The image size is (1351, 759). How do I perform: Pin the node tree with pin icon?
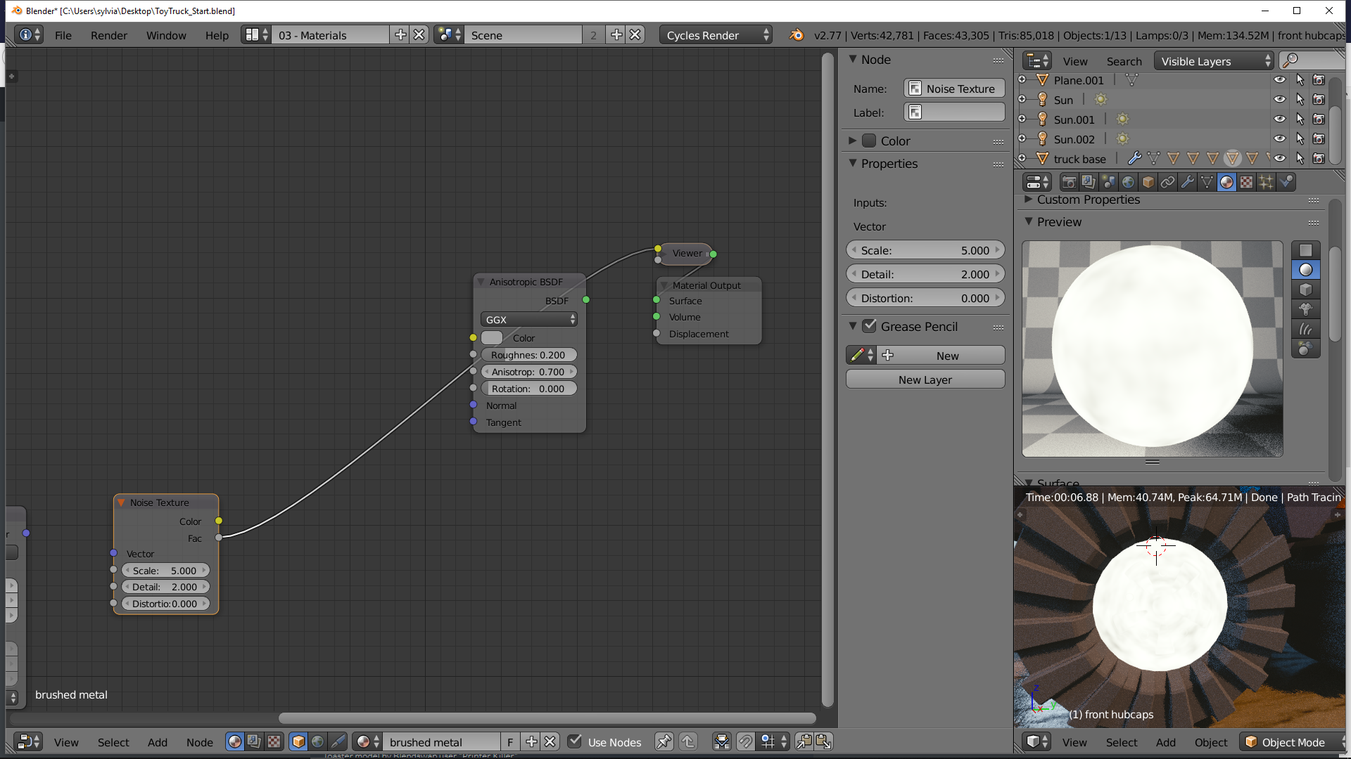663,741
